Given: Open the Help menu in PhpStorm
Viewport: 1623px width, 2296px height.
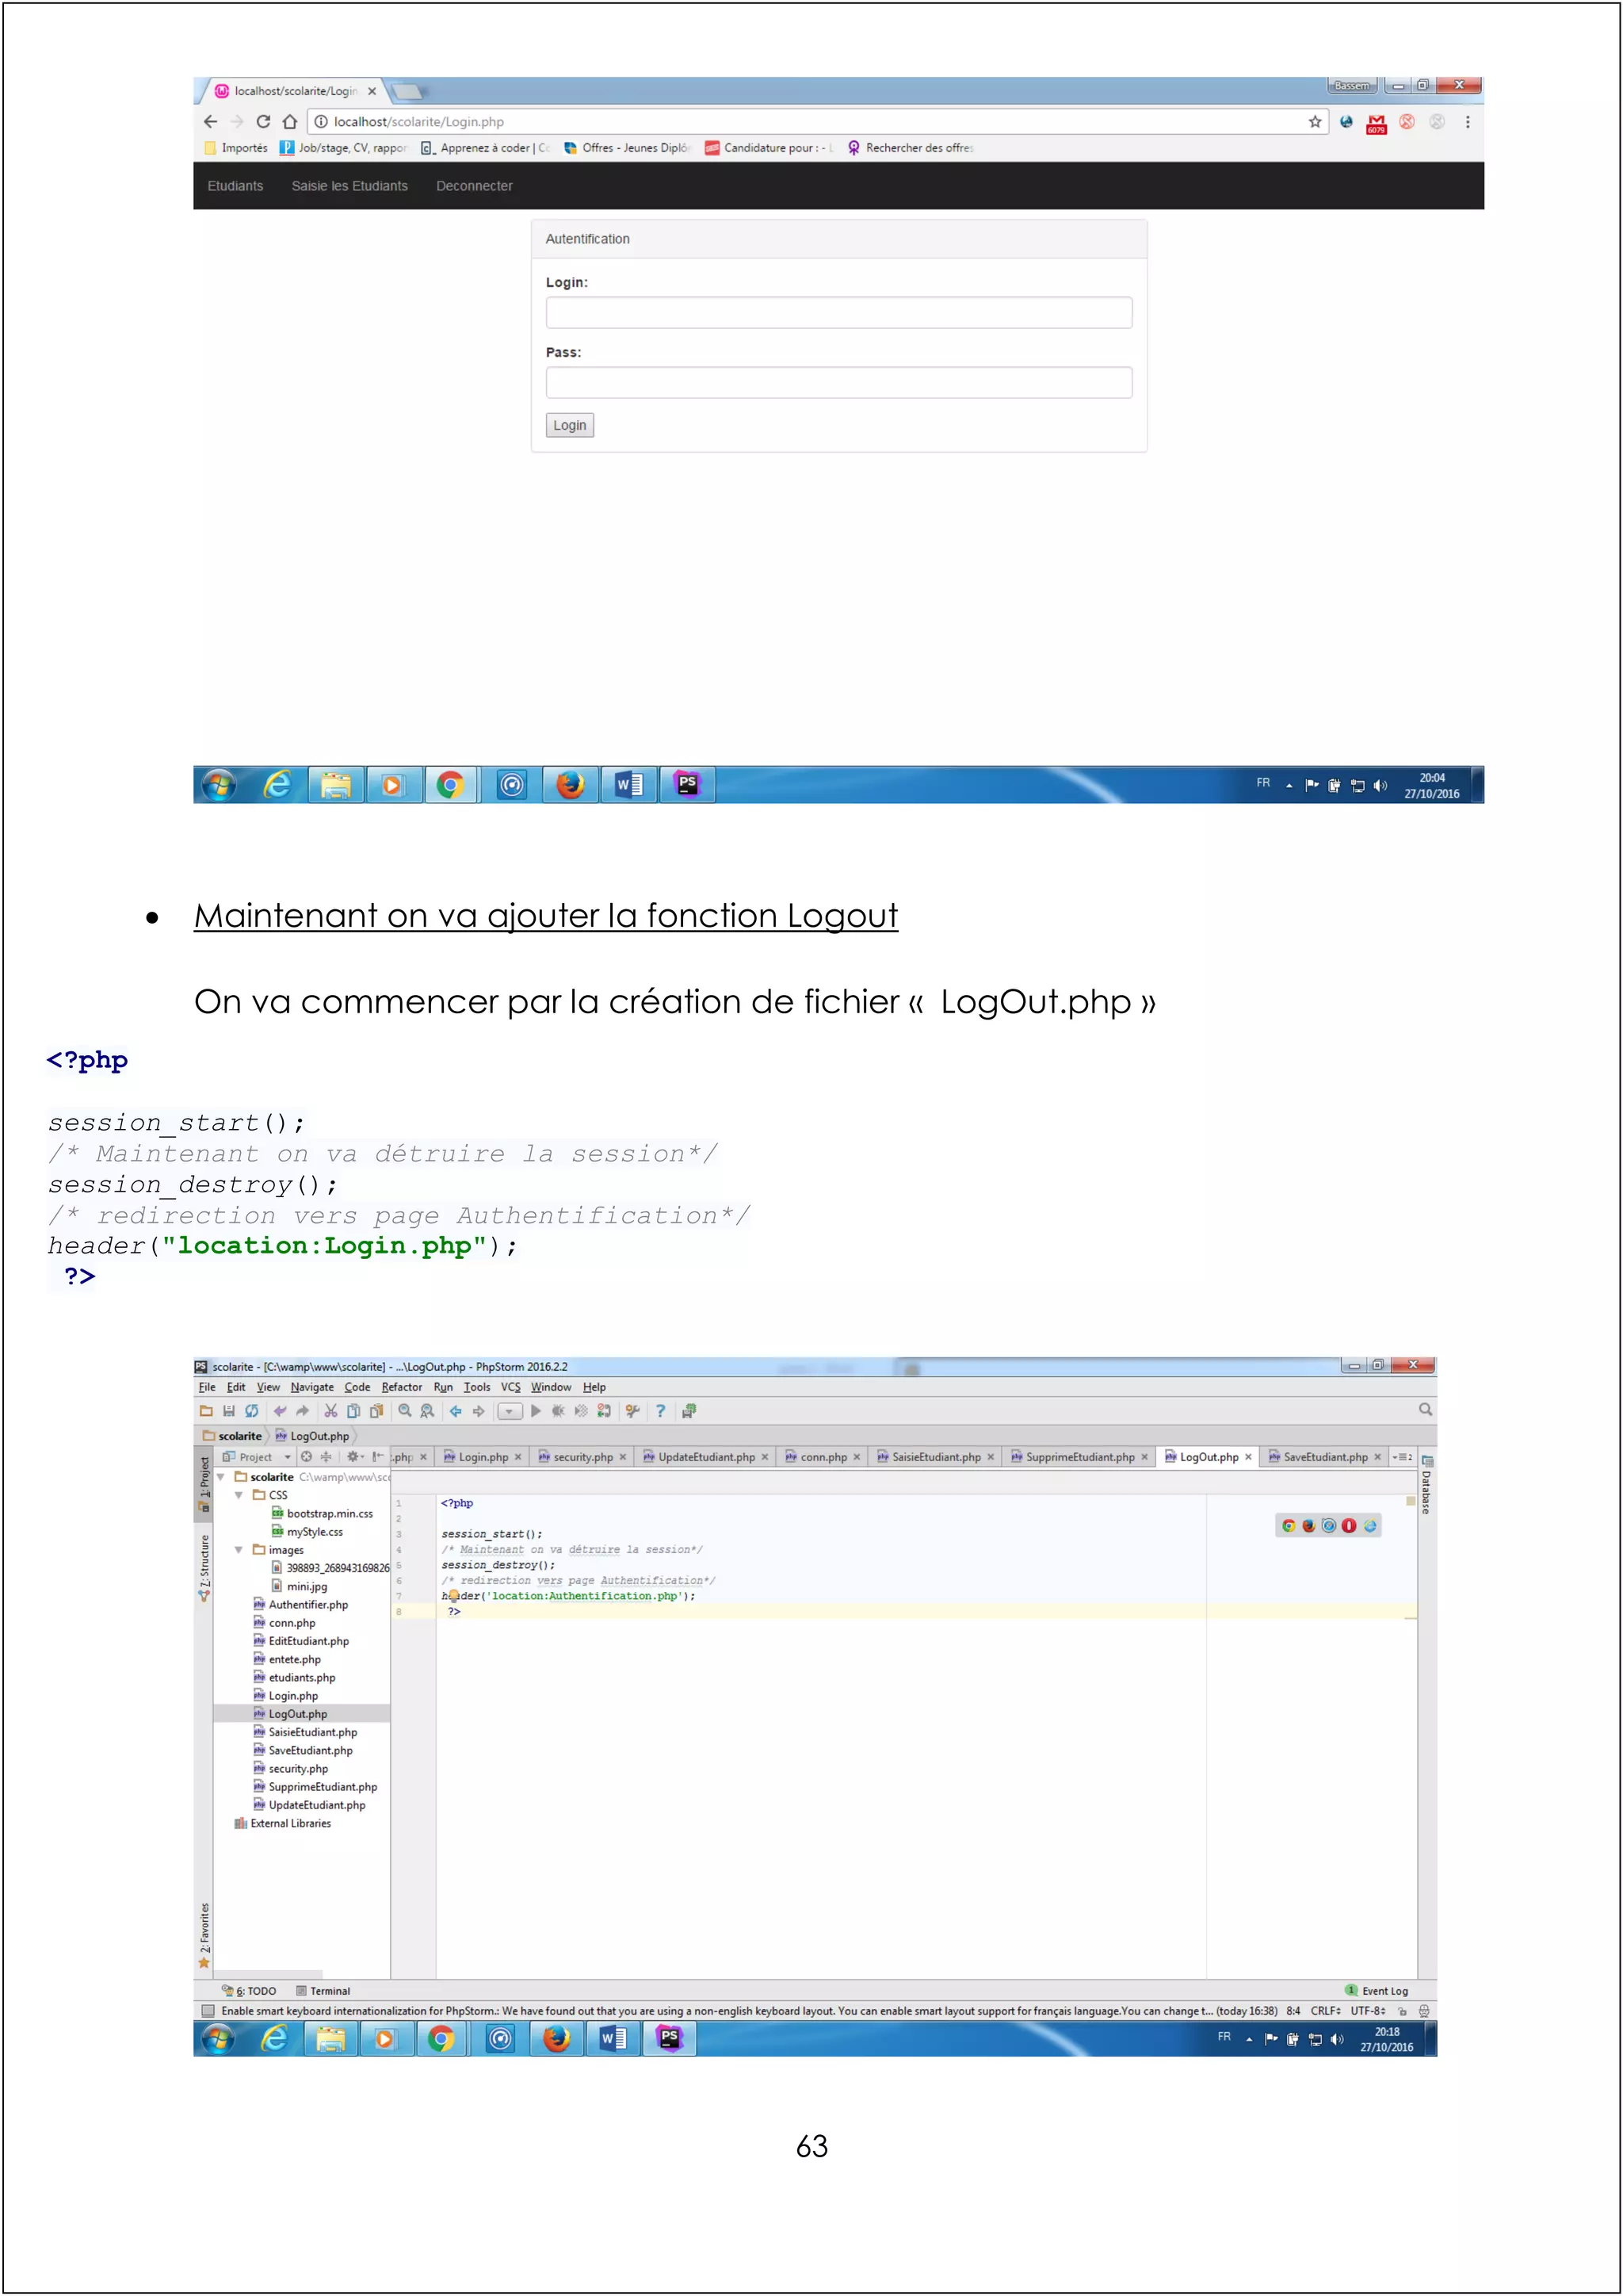Looking at the screenshot, I should [594, 1387].
